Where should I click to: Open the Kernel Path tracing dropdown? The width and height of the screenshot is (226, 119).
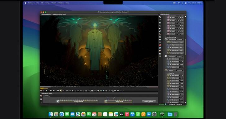pos(180,70)
